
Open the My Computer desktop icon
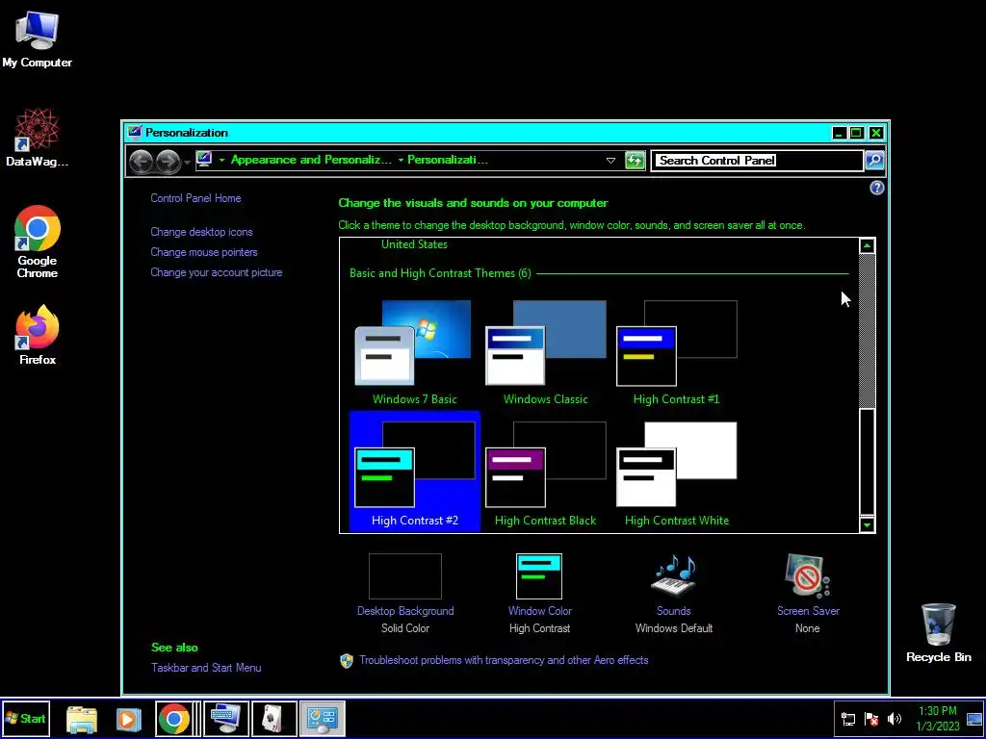(37, 38)
